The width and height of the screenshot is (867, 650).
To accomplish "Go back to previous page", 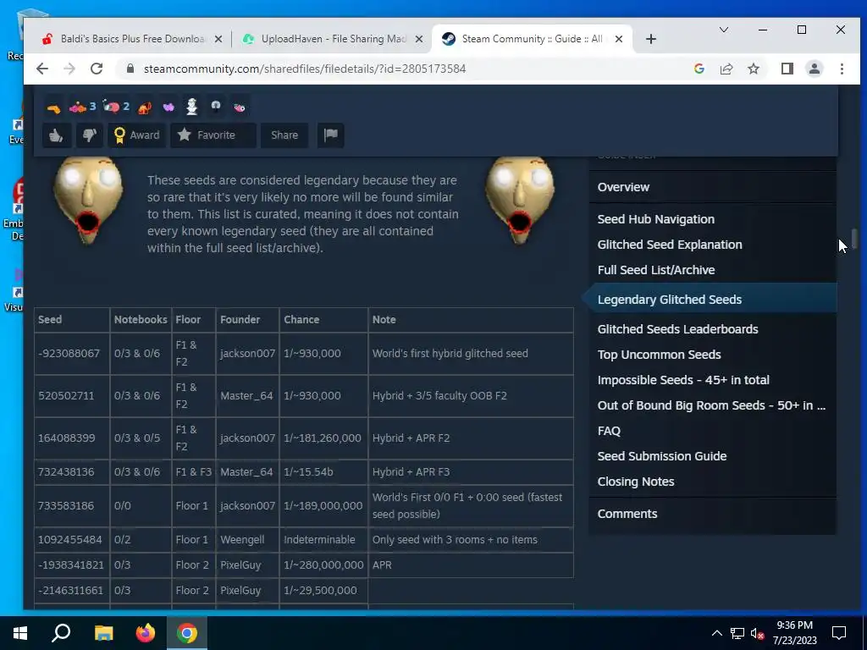I will coord(42,69).
